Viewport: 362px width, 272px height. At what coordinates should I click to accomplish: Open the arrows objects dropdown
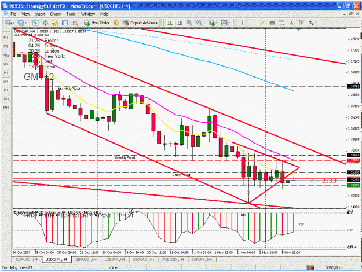[313, 23]
